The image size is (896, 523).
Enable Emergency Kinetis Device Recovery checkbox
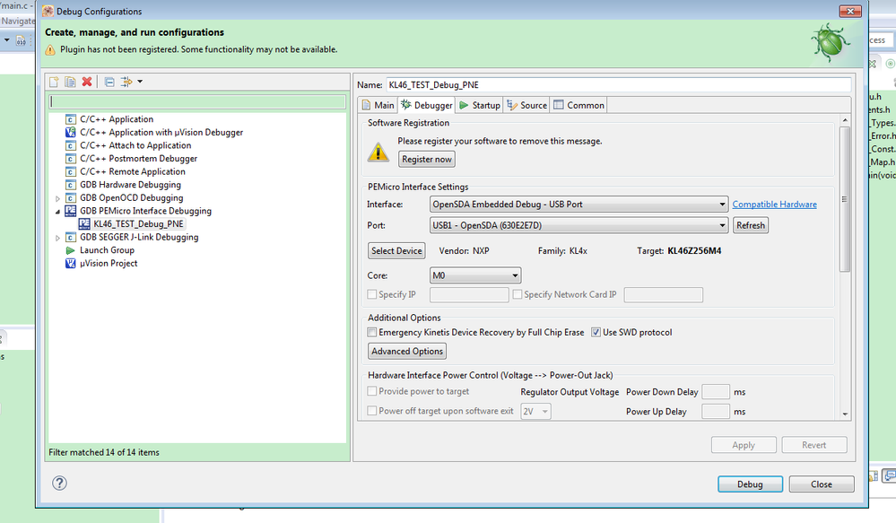(x=372, y=332)
